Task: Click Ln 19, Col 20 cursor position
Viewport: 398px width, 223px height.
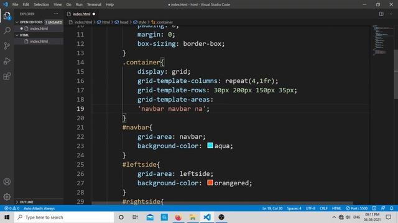Action: click(x=272, y=208)
